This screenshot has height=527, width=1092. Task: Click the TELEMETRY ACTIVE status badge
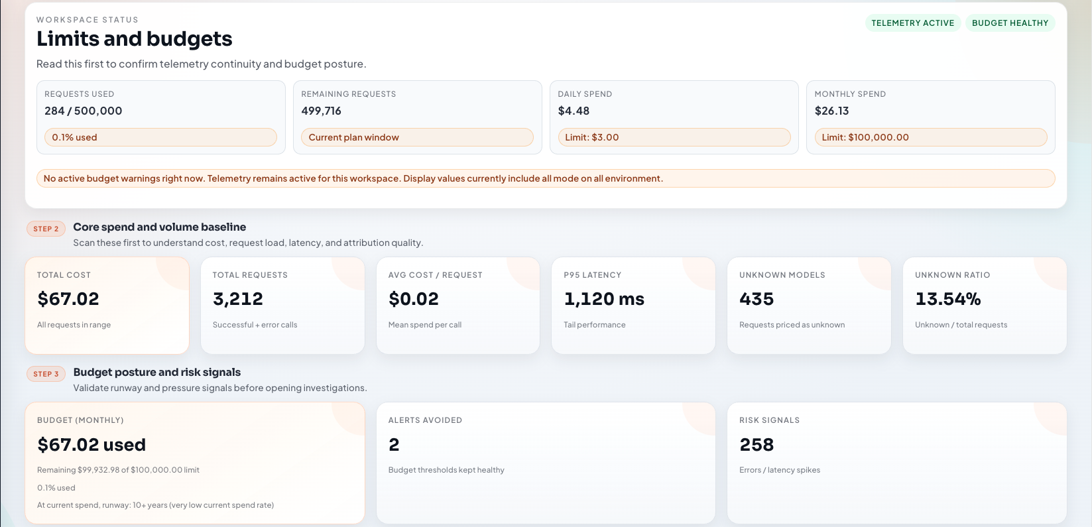point(913,23)
